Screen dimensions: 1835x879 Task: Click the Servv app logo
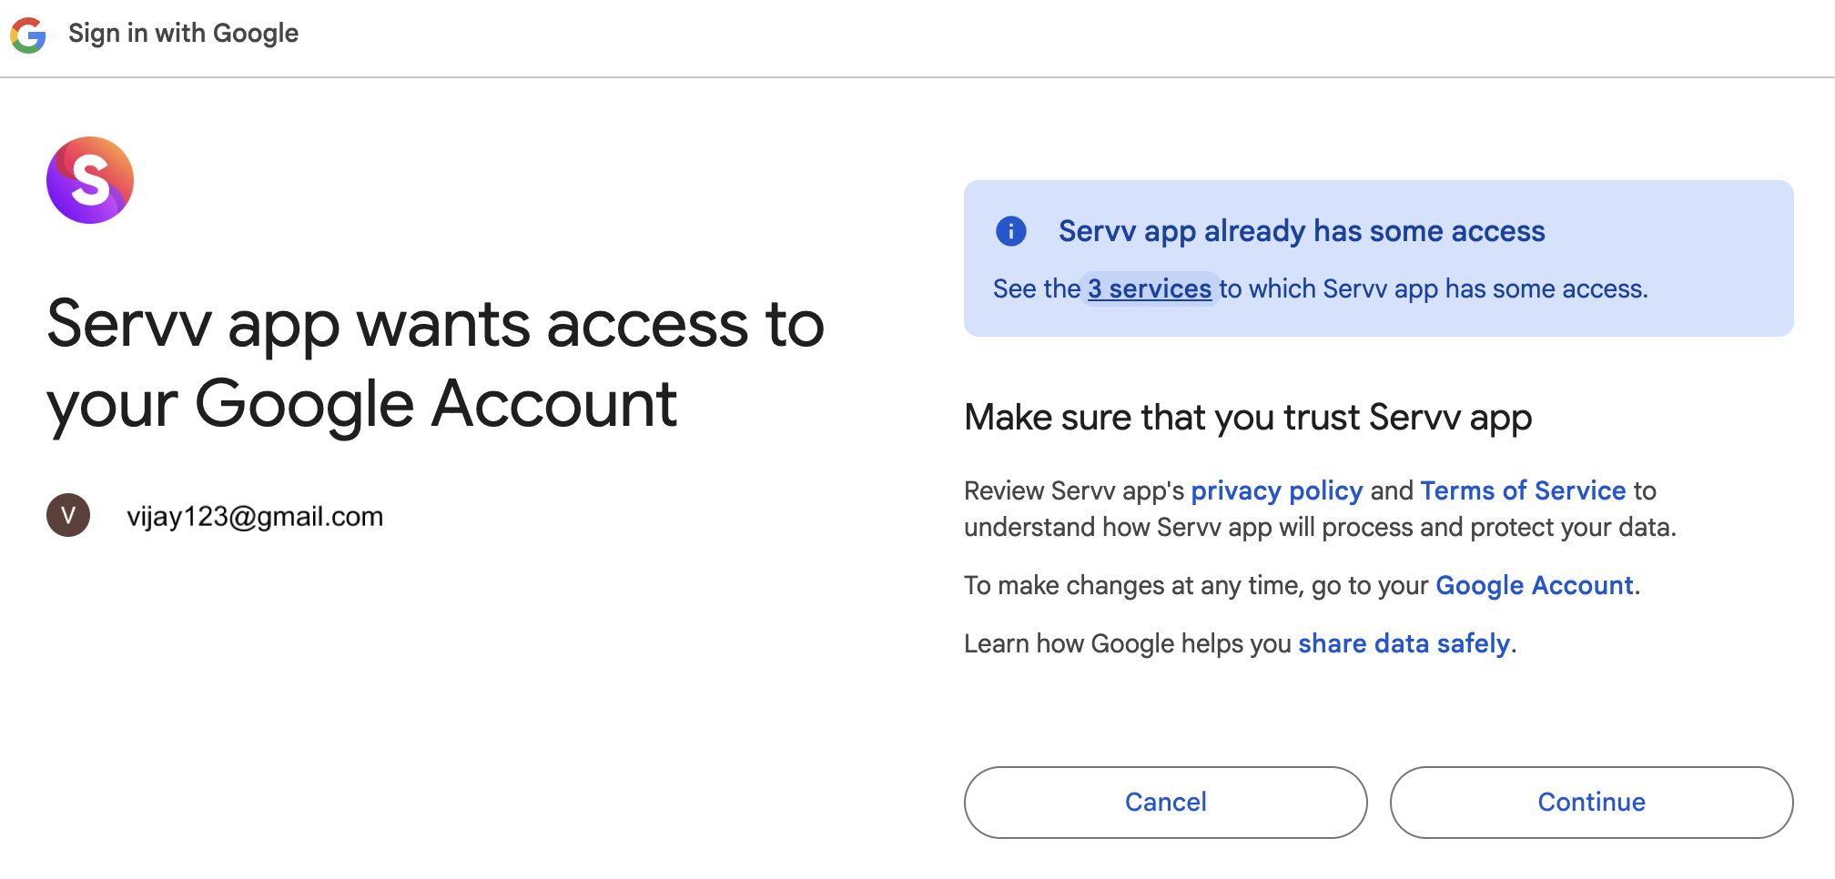coord(90,180)
